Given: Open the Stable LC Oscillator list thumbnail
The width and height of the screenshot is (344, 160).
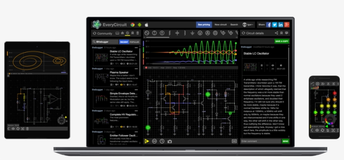Looking at the screenshot, I should [x=101, y=57].
